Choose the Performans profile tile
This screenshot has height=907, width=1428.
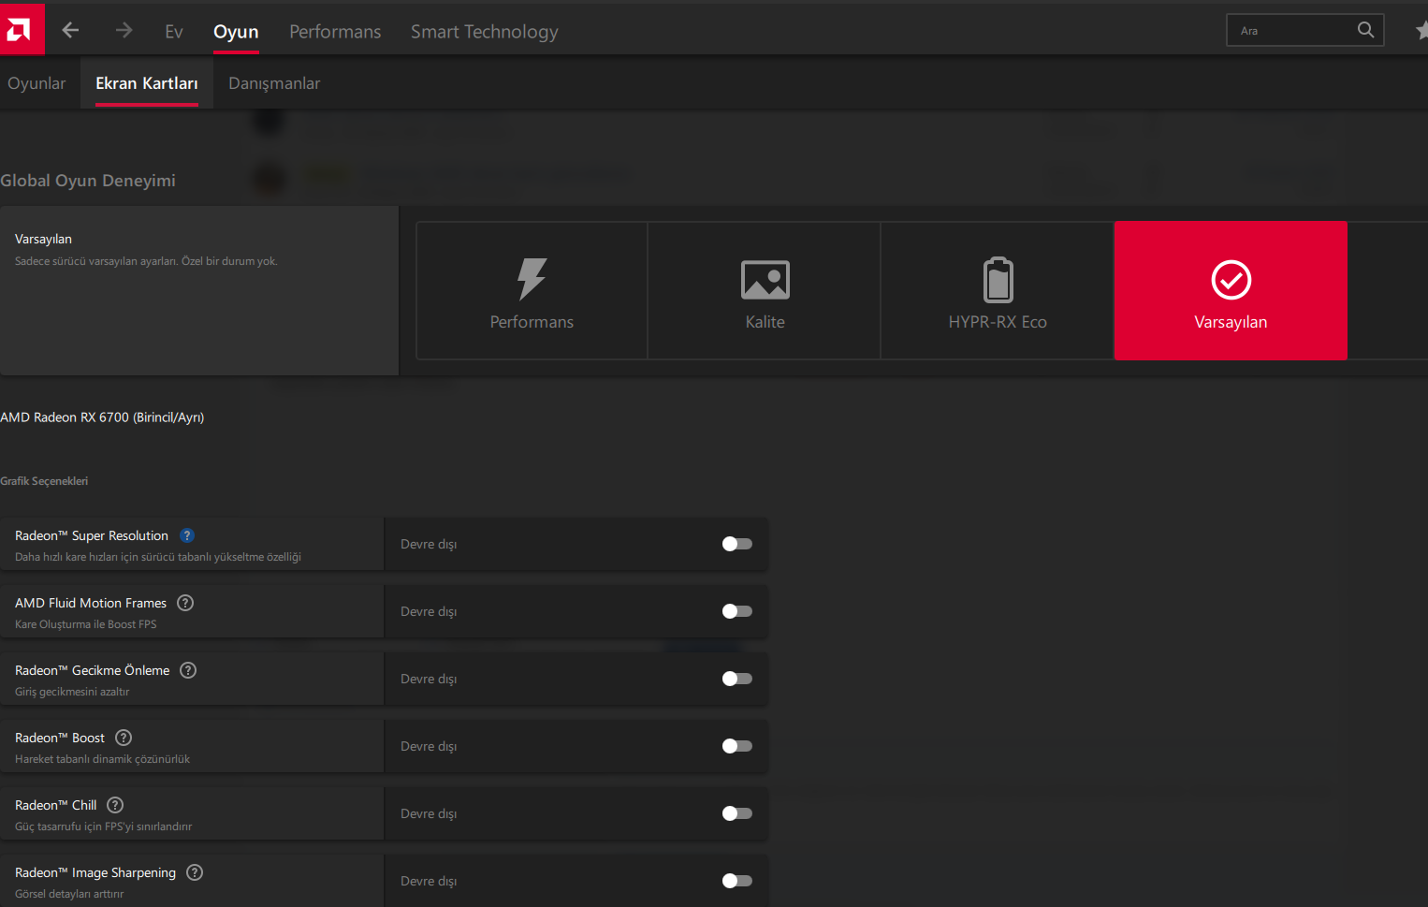(532, 290)
